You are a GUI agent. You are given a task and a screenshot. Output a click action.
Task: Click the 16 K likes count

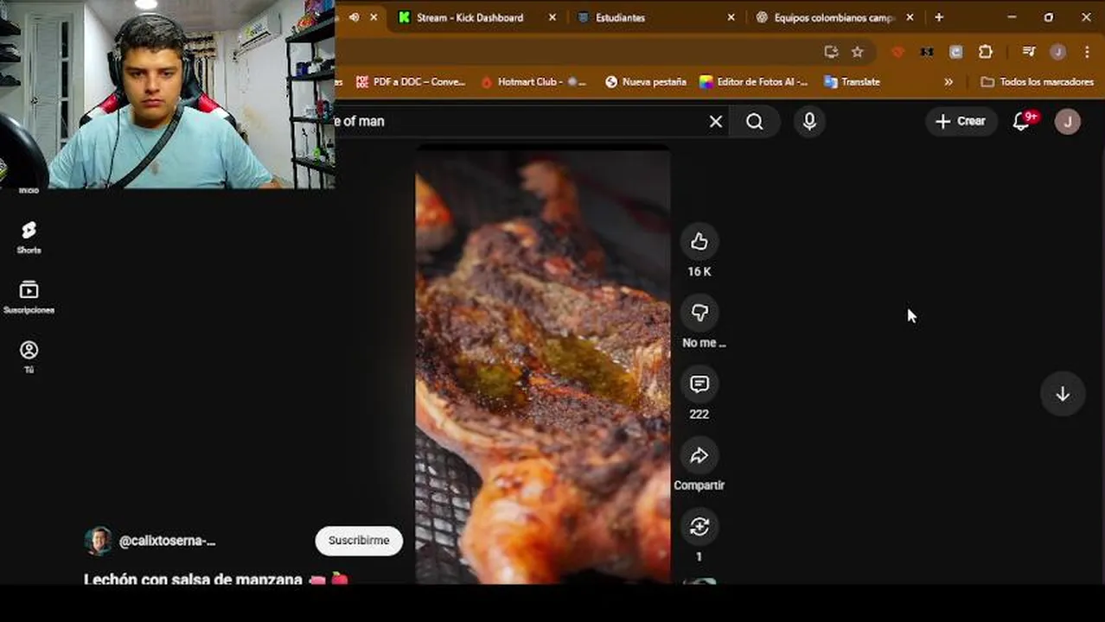pos(699,272)
